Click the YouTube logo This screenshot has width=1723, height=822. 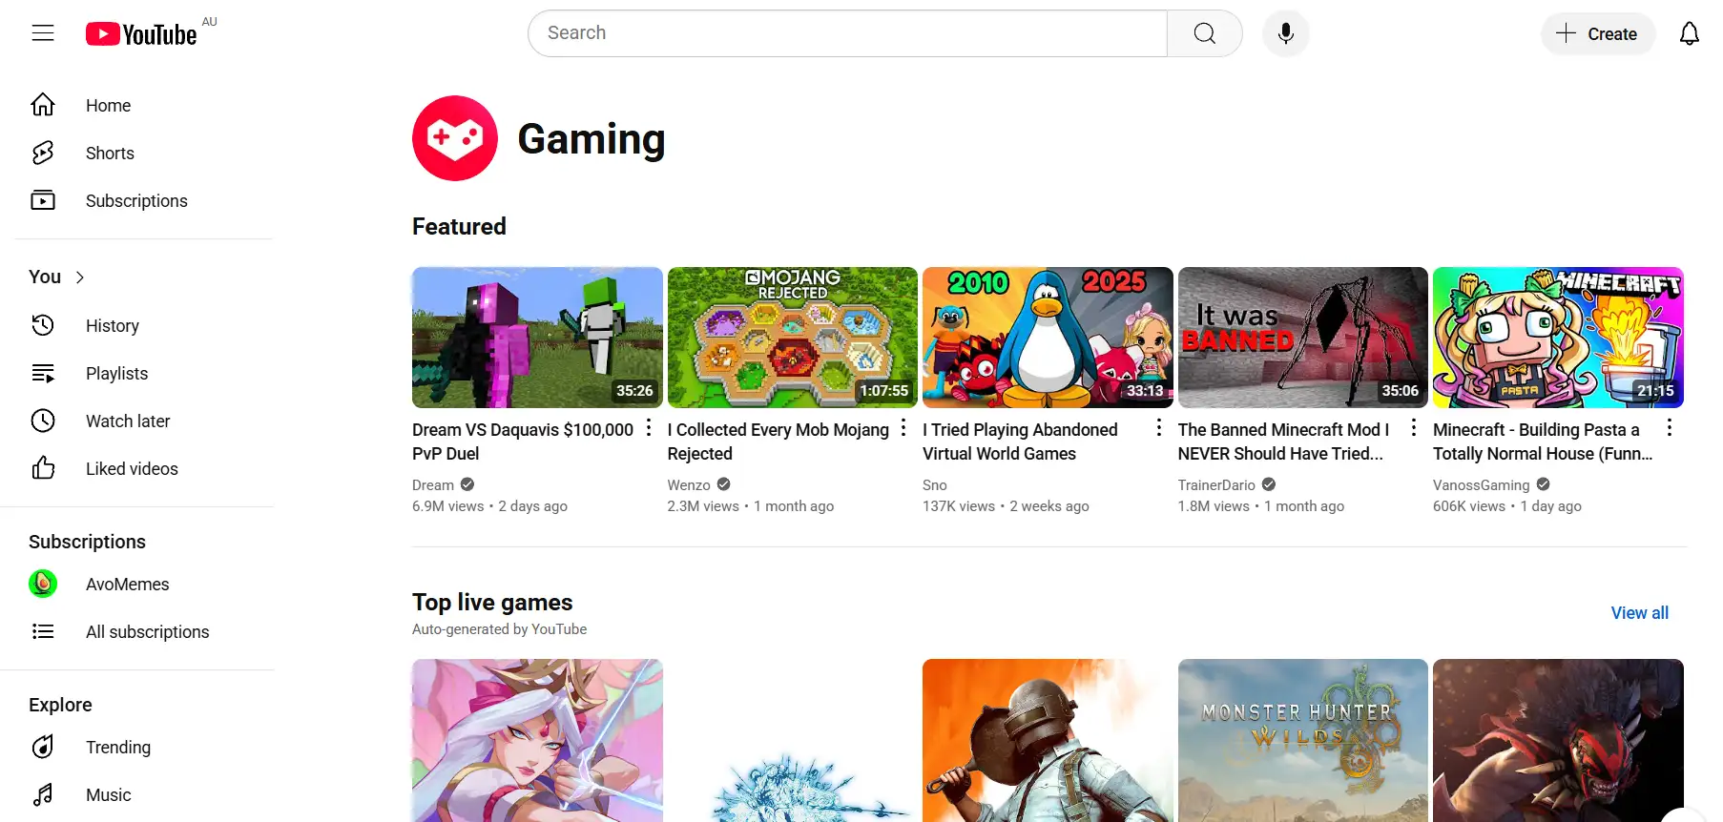click(x=141, y=34)
